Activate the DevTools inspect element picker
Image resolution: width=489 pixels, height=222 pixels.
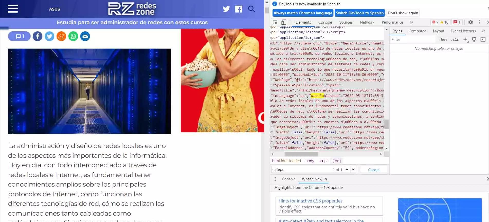click(275, 22)
